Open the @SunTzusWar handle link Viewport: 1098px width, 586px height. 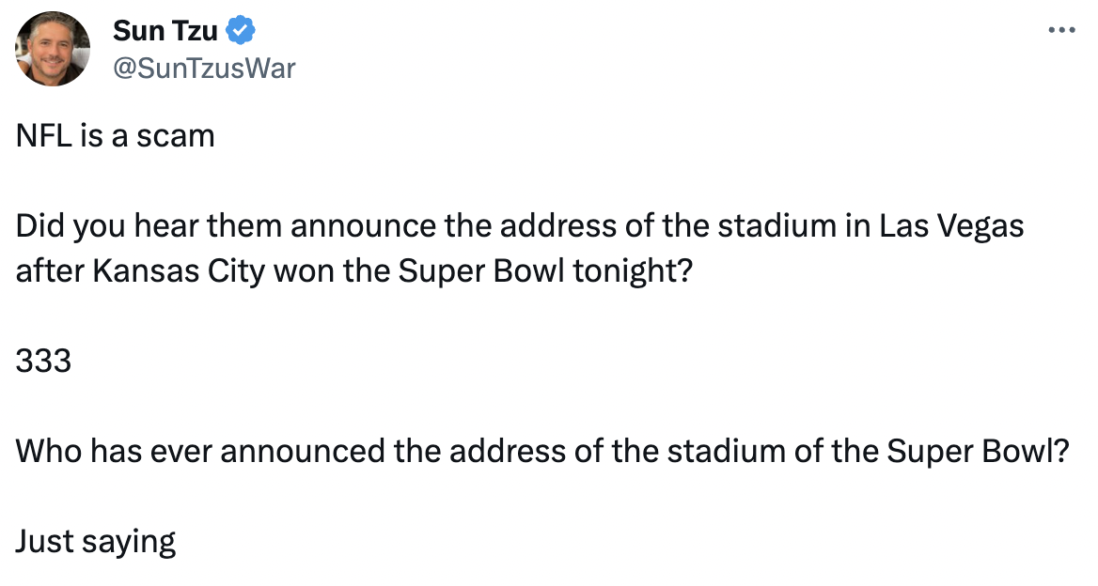(204, 68)
